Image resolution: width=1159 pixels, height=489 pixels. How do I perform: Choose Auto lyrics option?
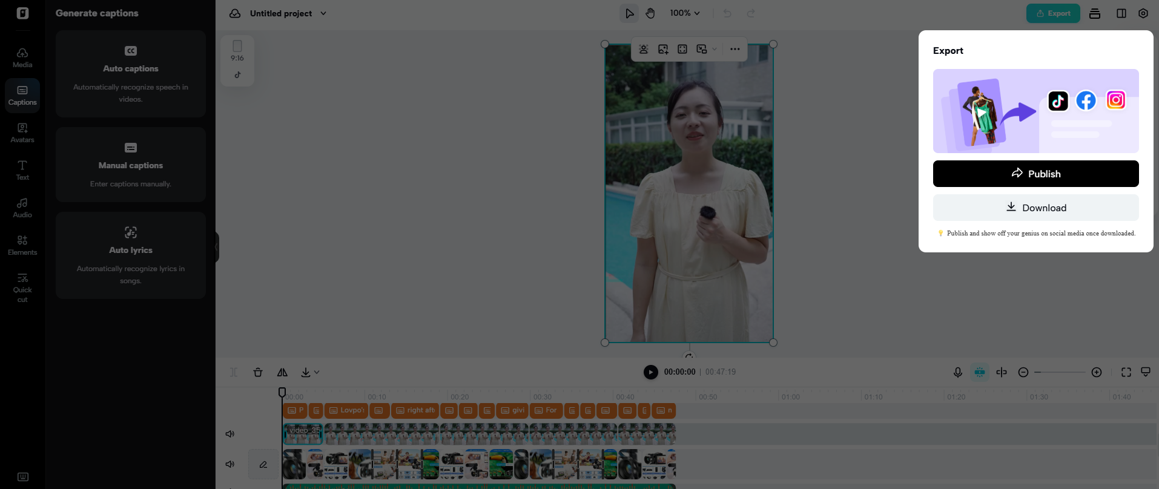pyautogui.click(x=131, y=255)
